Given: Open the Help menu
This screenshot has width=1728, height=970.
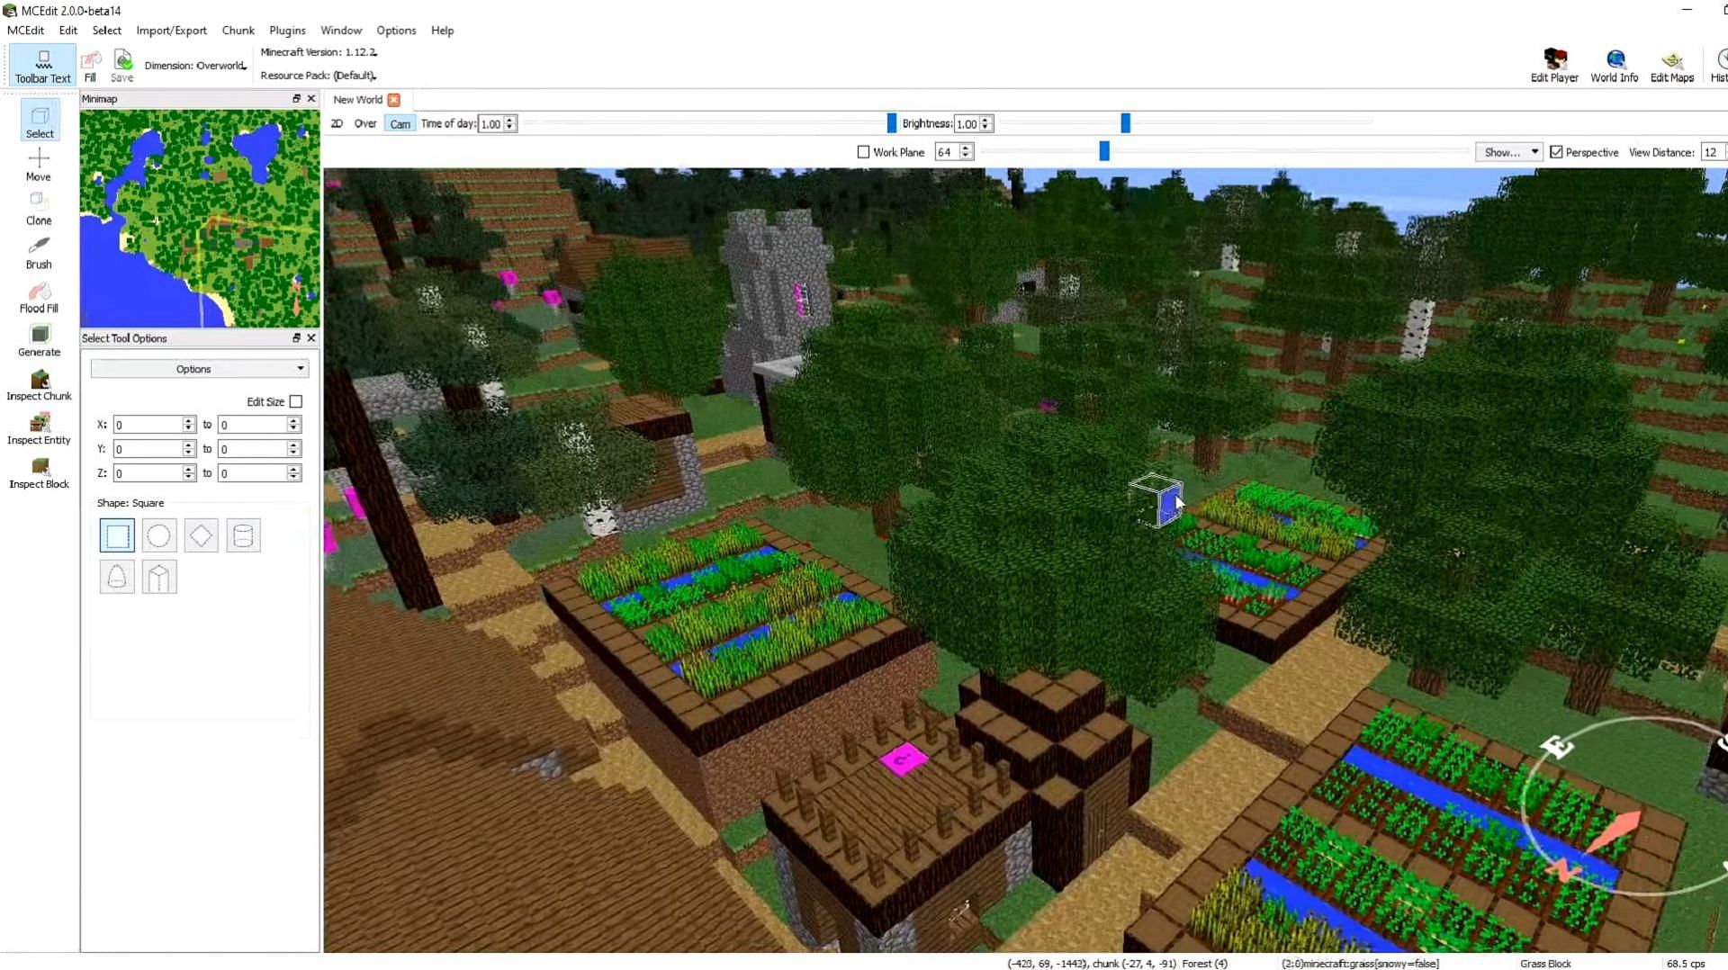Looking at the screenshot, I should click(x=442, y=30).
